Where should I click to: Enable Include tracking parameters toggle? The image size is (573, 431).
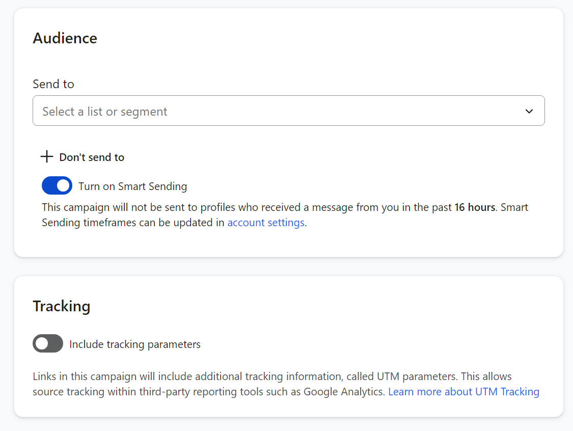point(48,344)
